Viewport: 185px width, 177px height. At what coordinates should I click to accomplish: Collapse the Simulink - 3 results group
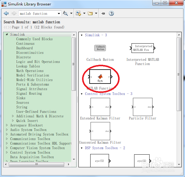pyautogui.click(x=81, y=35)
